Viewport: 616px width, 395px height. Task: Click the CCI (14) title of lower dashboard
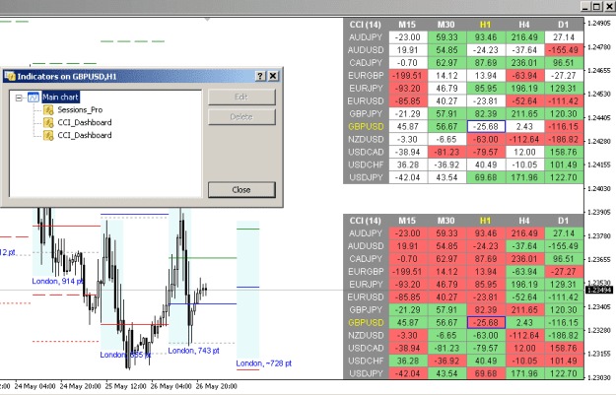(x=366, y=221)
